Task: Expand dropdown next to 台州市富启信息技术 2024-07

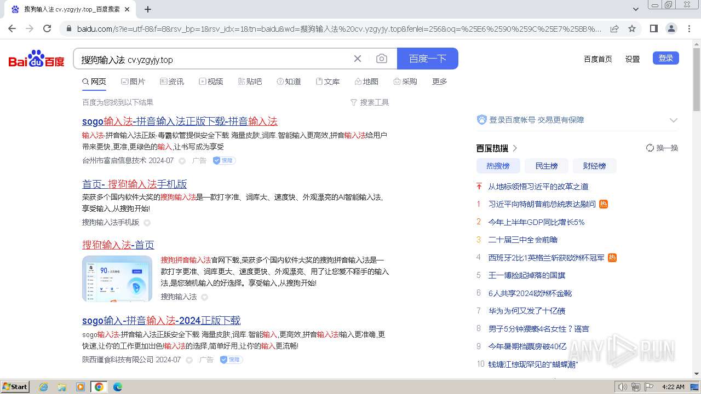Action: tap(182, 161)
